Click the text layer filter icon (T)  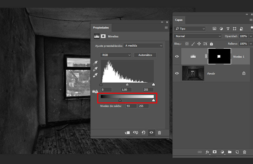coord(228,29)
